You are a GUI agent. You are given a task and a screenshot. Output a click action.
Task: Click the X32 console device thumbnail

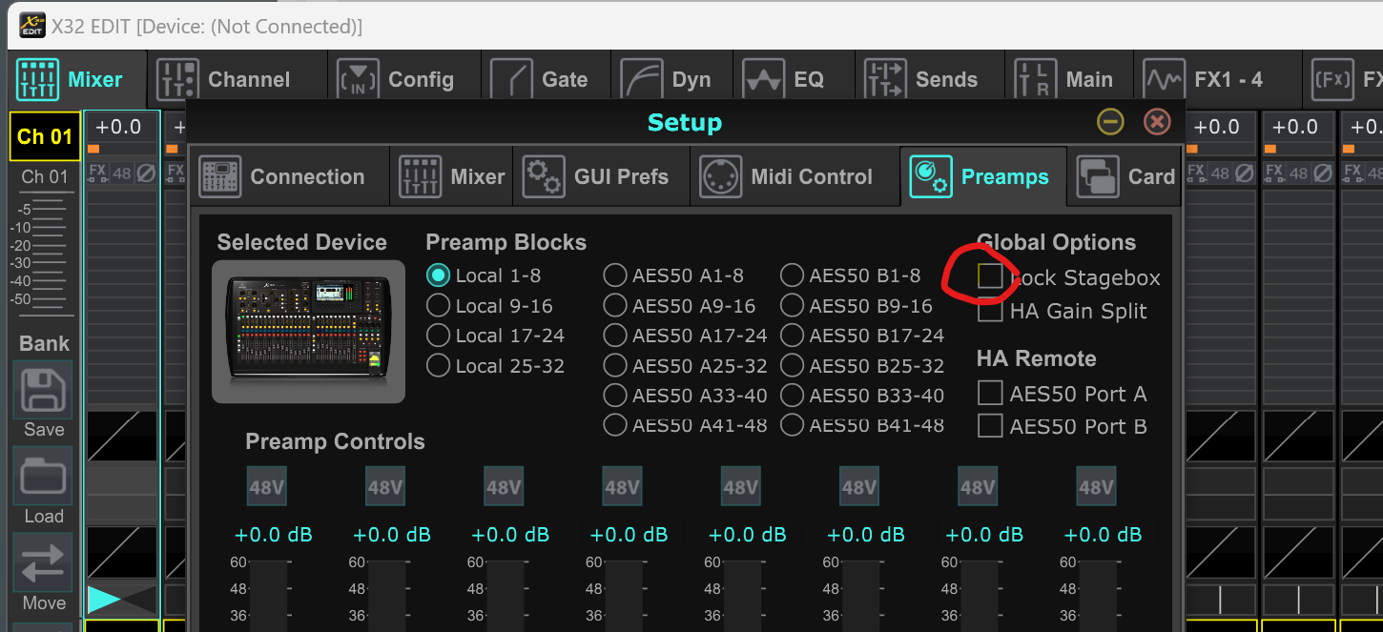click(308, 331)
